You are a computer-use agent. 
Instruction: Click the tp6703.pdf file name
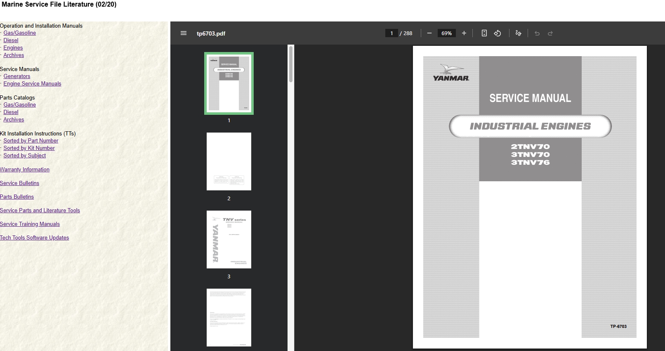[211, 33]
